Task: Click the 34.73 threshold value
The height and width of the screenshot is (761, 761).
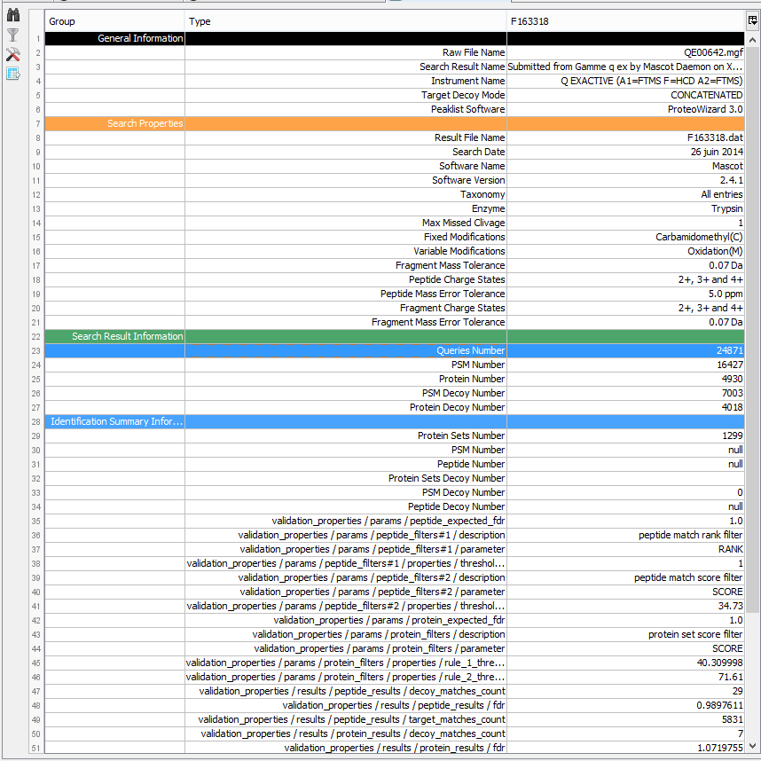Action: [625, 606]
